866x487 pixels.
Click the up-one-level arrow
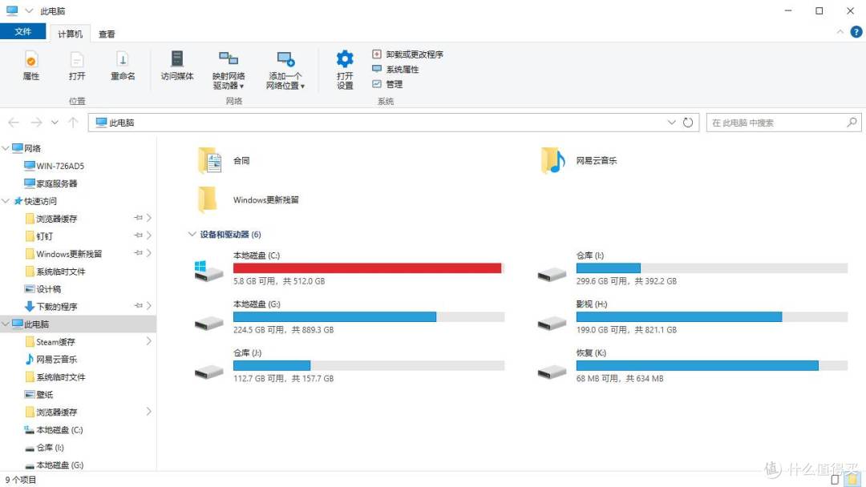point(73,123)
